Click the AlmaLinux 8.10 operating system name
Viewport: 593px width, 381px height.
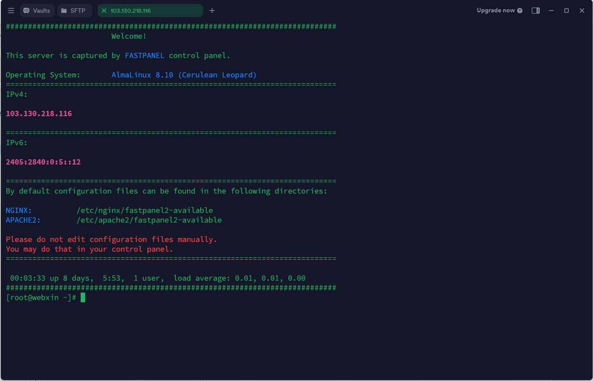point(184,74)
